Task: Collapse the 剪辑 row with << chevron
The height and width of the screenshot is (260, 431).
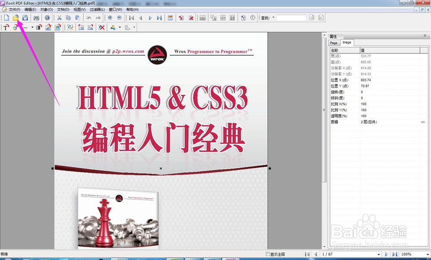Action: coord(423,122)
